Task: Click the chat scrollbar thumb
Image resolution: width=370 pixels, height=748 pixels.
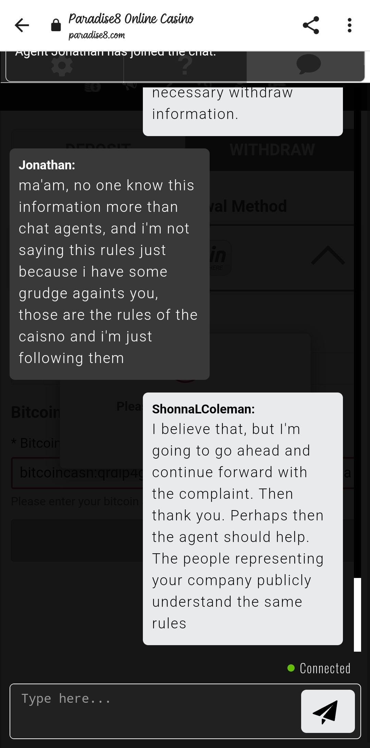Action: pyautogui.click(x=357, y=614)
